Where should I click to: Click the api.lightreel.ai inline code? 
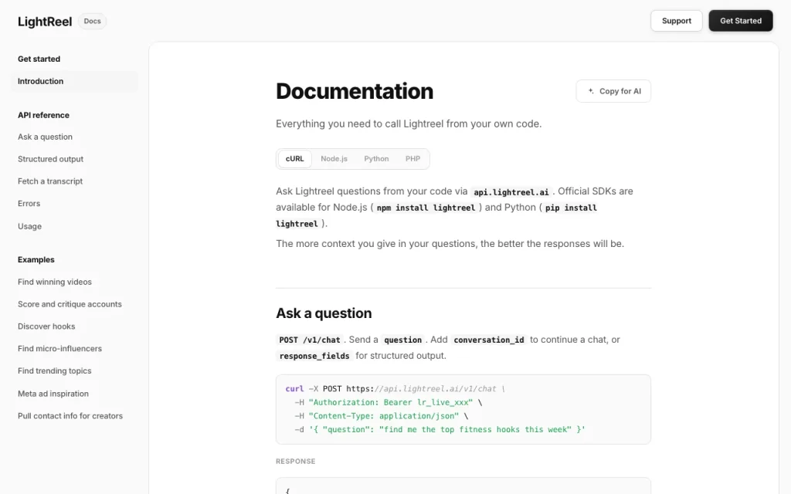(511, 192)
